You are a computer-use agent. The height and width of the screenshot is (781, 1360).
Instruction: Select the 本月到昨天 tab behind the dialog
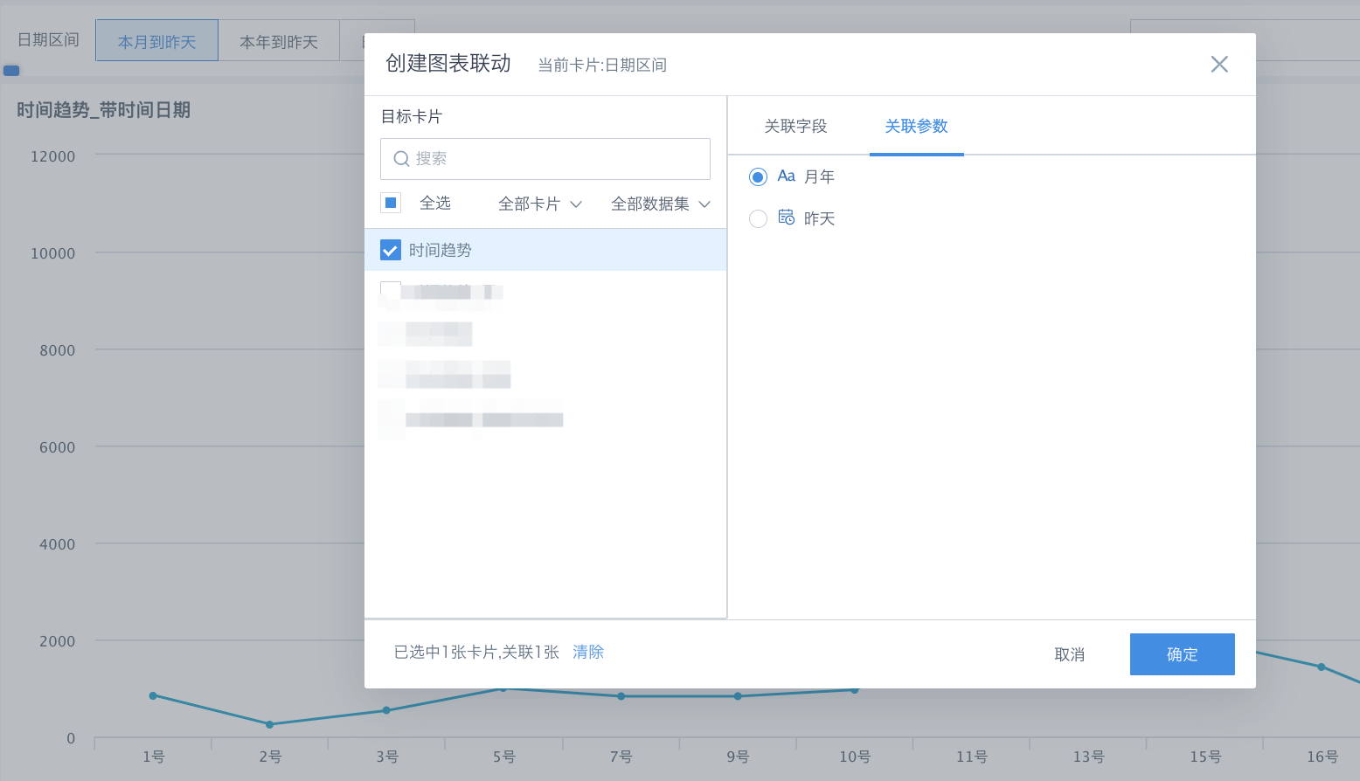pyautogui.click(x=156, y=41)
